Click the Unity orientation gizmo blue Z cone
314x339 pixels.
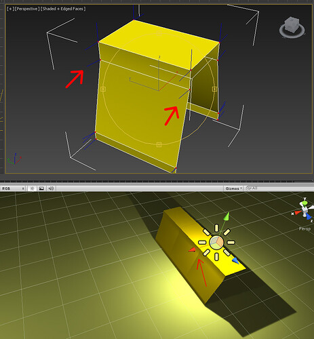[309, 216]
